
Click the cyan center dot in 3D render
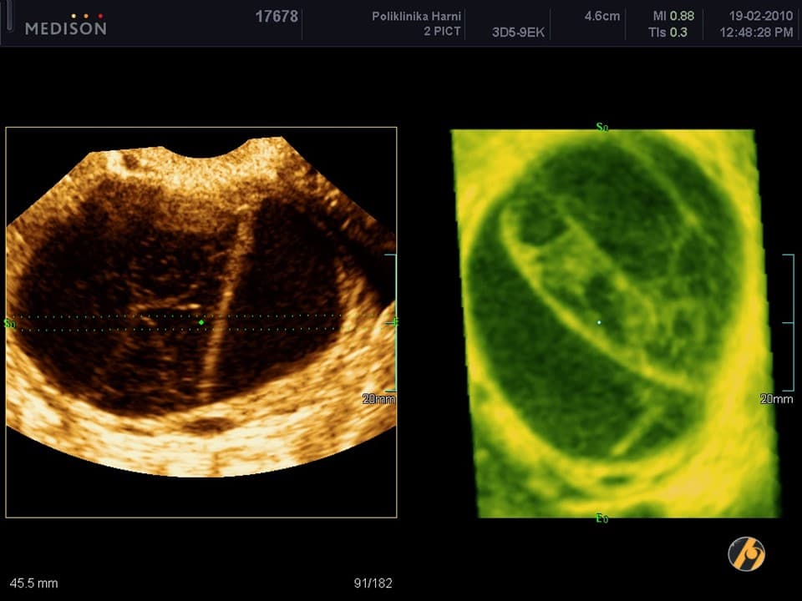click(x=599, y=322)
